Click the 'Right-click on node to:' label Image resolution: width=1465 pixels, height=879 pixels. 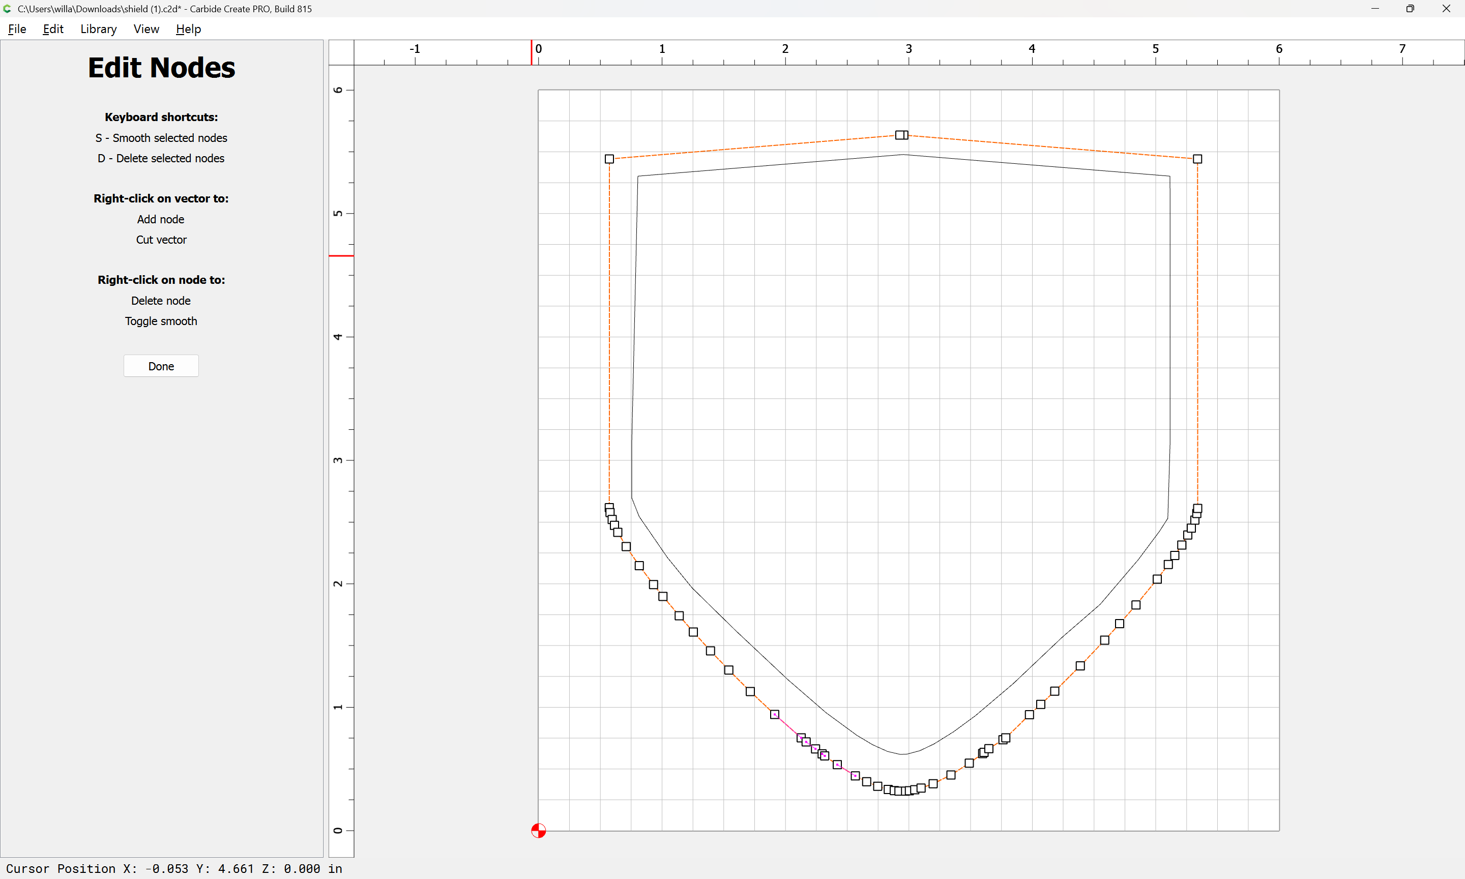(x=161, y=280)
